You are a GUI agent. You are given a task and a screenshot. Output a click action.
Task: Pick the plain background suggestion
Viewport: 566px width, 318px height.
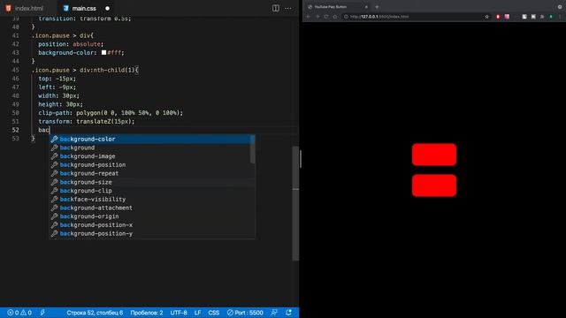151,148
